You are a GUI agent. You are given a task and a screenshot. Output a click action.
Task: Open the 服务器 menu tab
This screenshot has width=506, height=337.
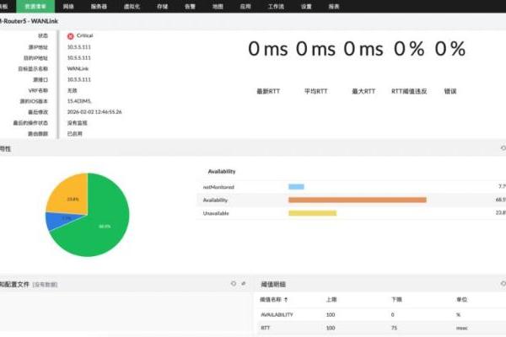click(99, 7)
